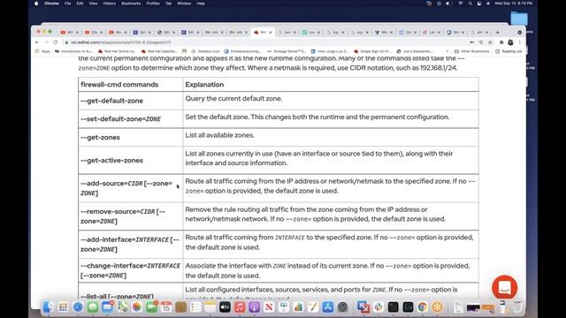The height and width of the screenshot is (318, 566).
Task: Open the History menu
Action: coord(110,4)
